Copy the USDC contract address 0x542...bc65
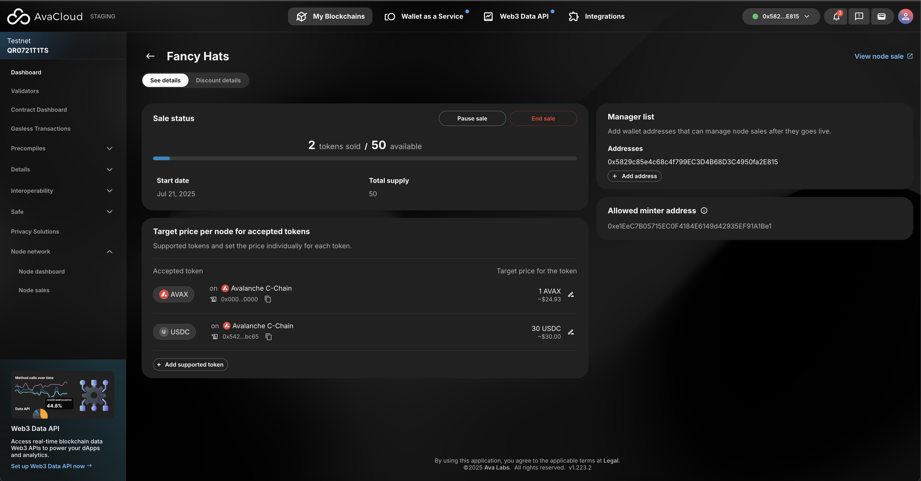 click(x=269, y=336)
